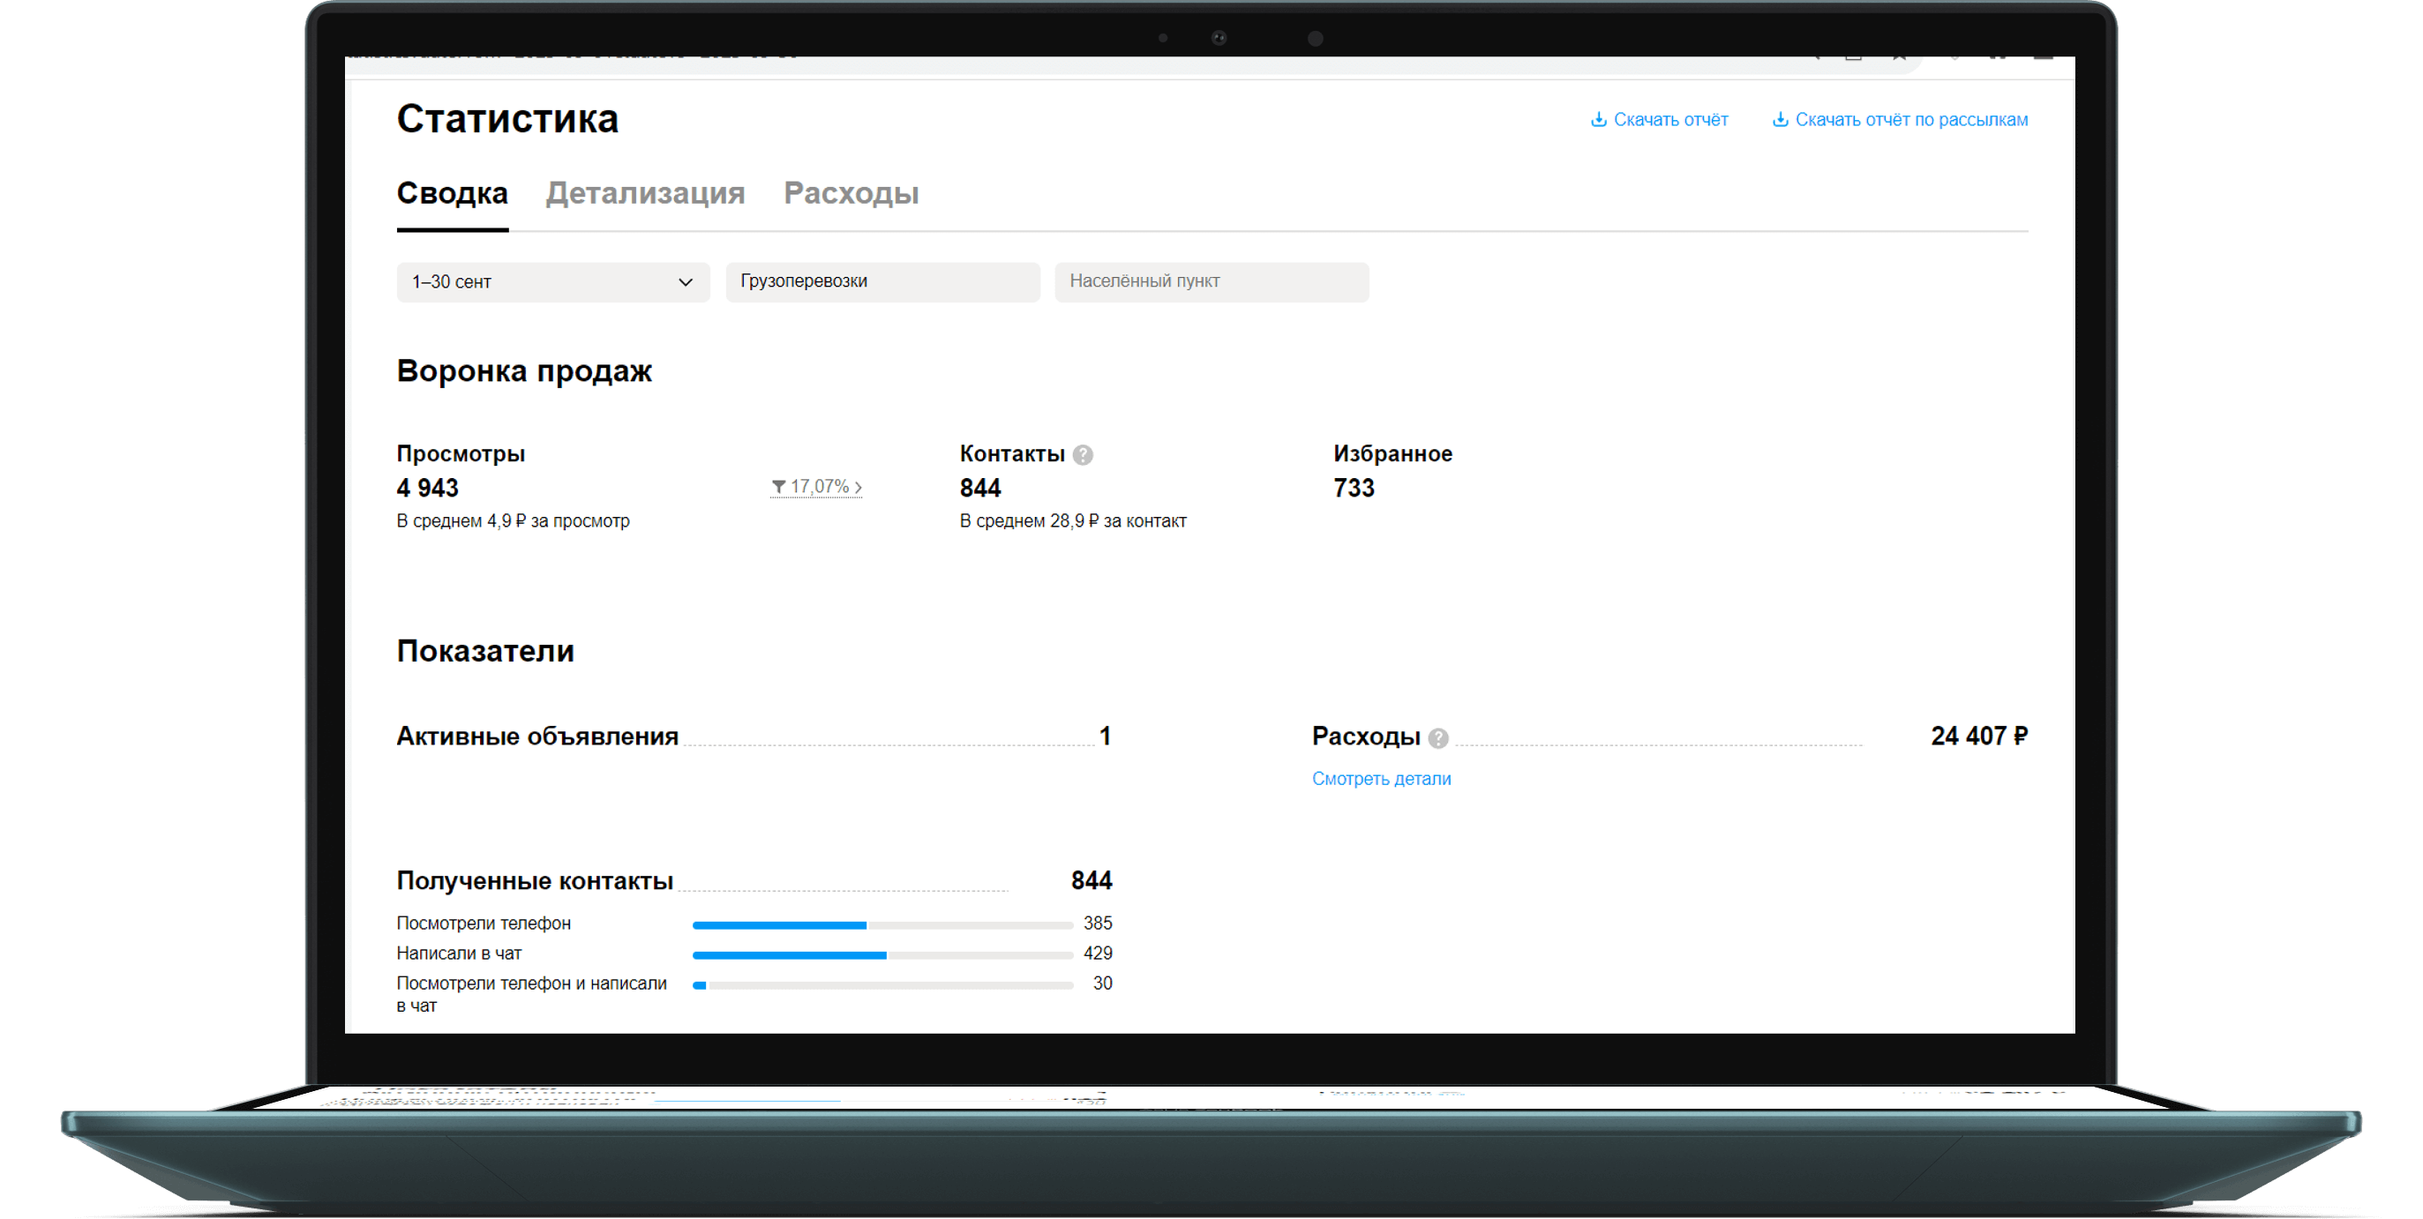Click the Посмотрели телефон progress bar
This screenshot has width=2423, height=1219.
881,925
